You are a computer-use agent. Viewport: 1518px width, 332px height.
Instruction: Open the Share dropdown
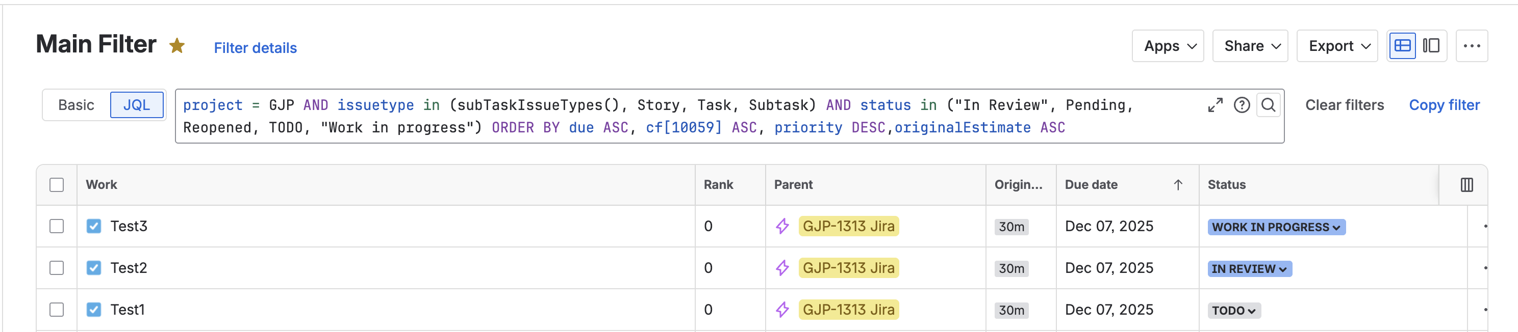(1250, 46)
